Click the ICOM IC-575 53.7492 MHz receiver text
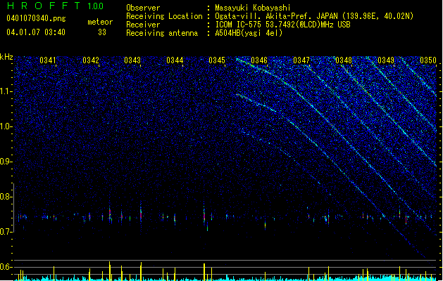443x281 pixels. [x=282, y=25]
